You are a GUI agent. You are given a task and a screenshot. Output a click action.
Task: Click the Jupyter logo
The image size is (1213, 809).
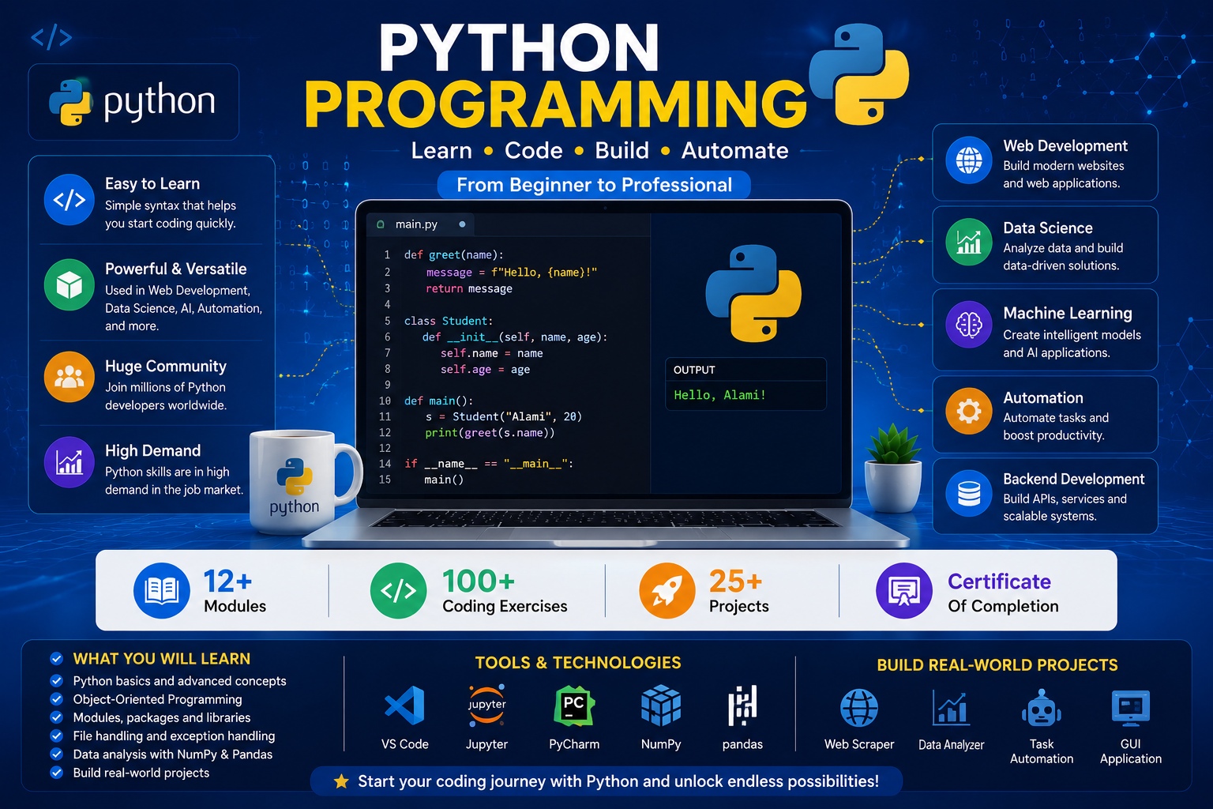click(486, 706)
